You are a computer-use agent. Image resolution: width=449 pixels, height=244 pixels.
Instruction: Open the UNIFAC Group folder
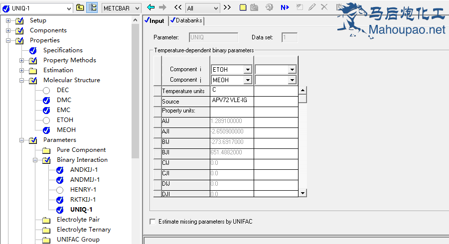78,240
